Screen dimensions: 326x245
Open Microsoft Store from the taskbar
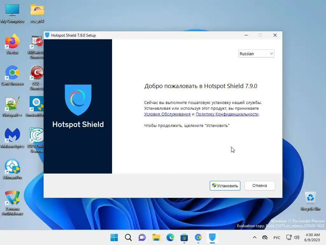(184, 237)
